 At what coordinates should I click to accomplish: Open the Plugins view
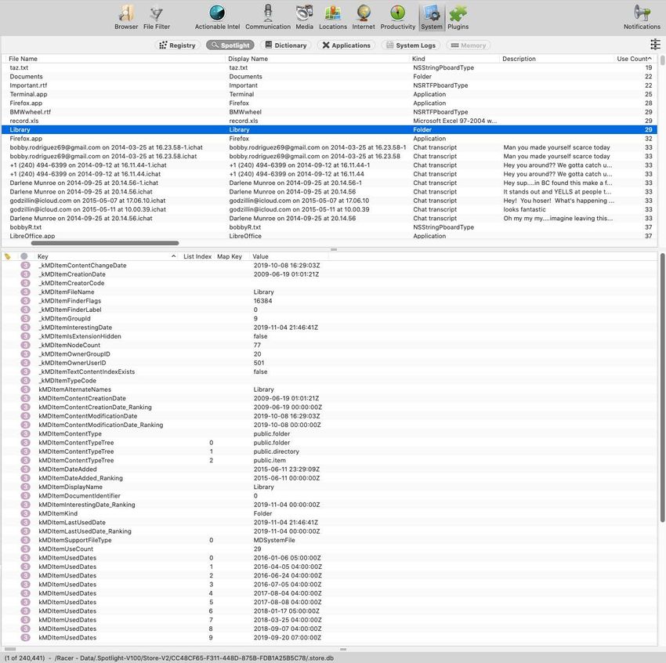click(x=458, y=17)
